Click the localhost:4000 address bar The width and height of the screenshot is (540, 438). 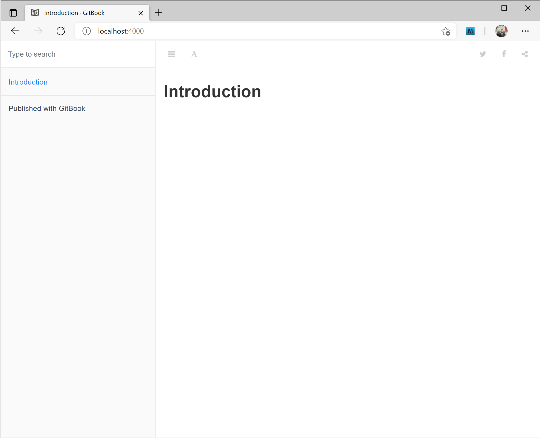(x=259, y=31)
